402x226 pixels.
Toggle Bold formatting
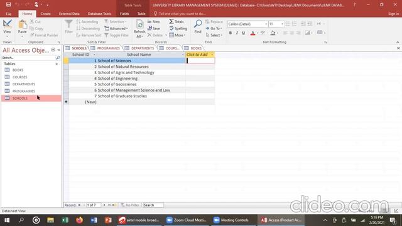(x=231, y=33)
